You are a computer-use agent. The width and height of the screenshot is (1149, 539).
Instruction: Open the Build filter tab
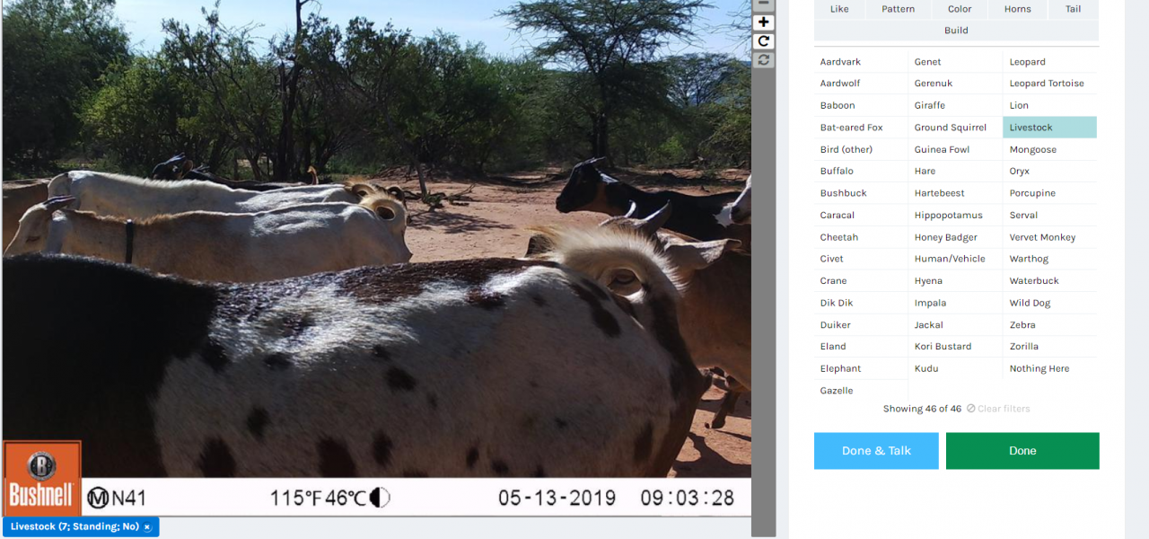(956, 31)
